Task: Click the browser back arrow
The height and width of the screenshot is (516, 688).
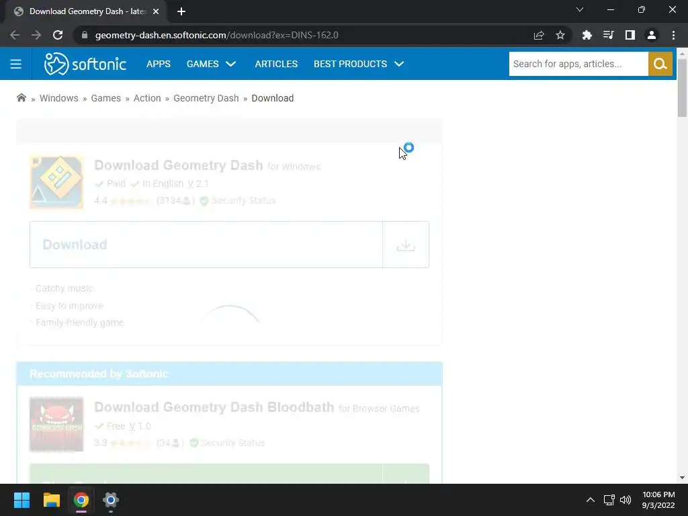Action: click(15, 35)
